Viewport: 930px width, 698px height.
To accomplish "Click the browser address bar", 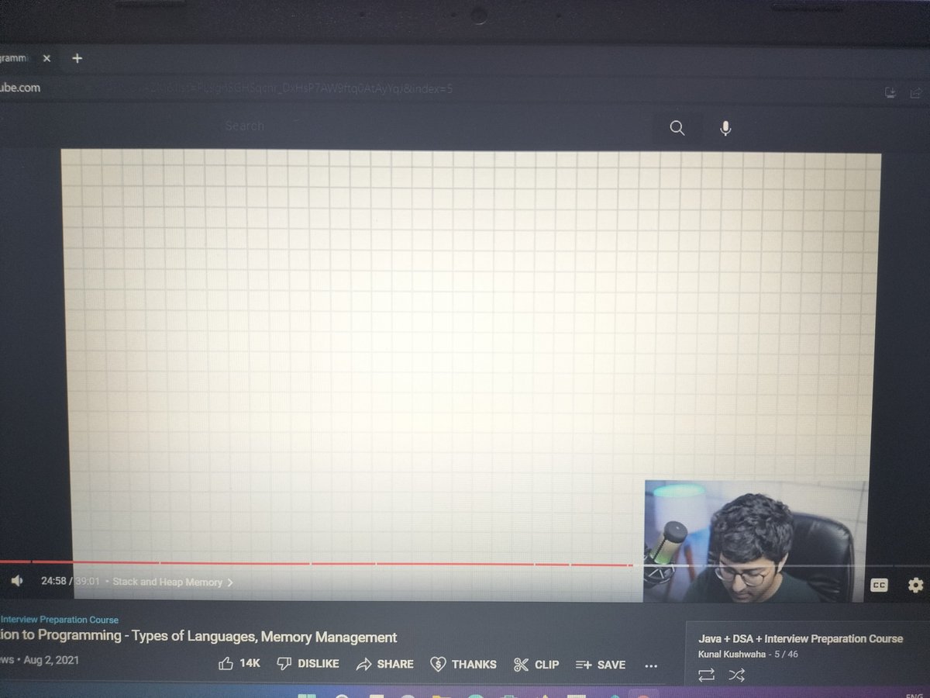I will point(232,88).
